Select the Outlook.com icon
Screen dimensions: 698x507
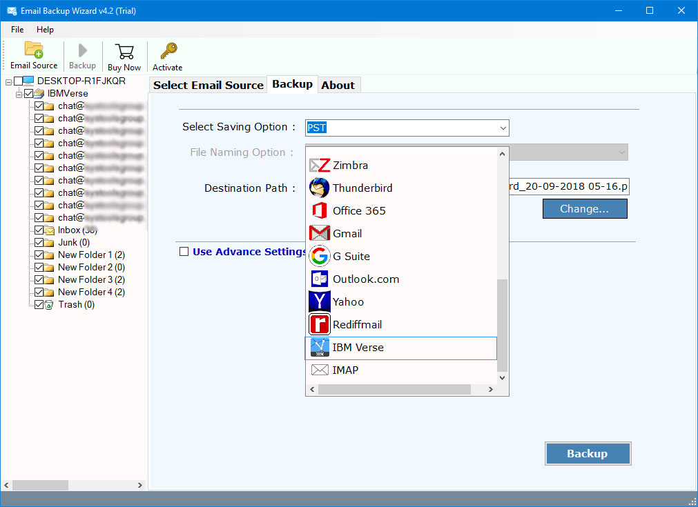coord(319,279)
